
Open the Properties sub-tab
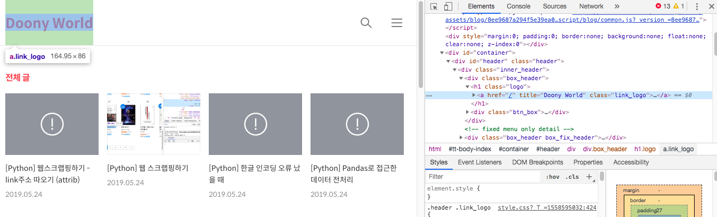coord(588,162)
